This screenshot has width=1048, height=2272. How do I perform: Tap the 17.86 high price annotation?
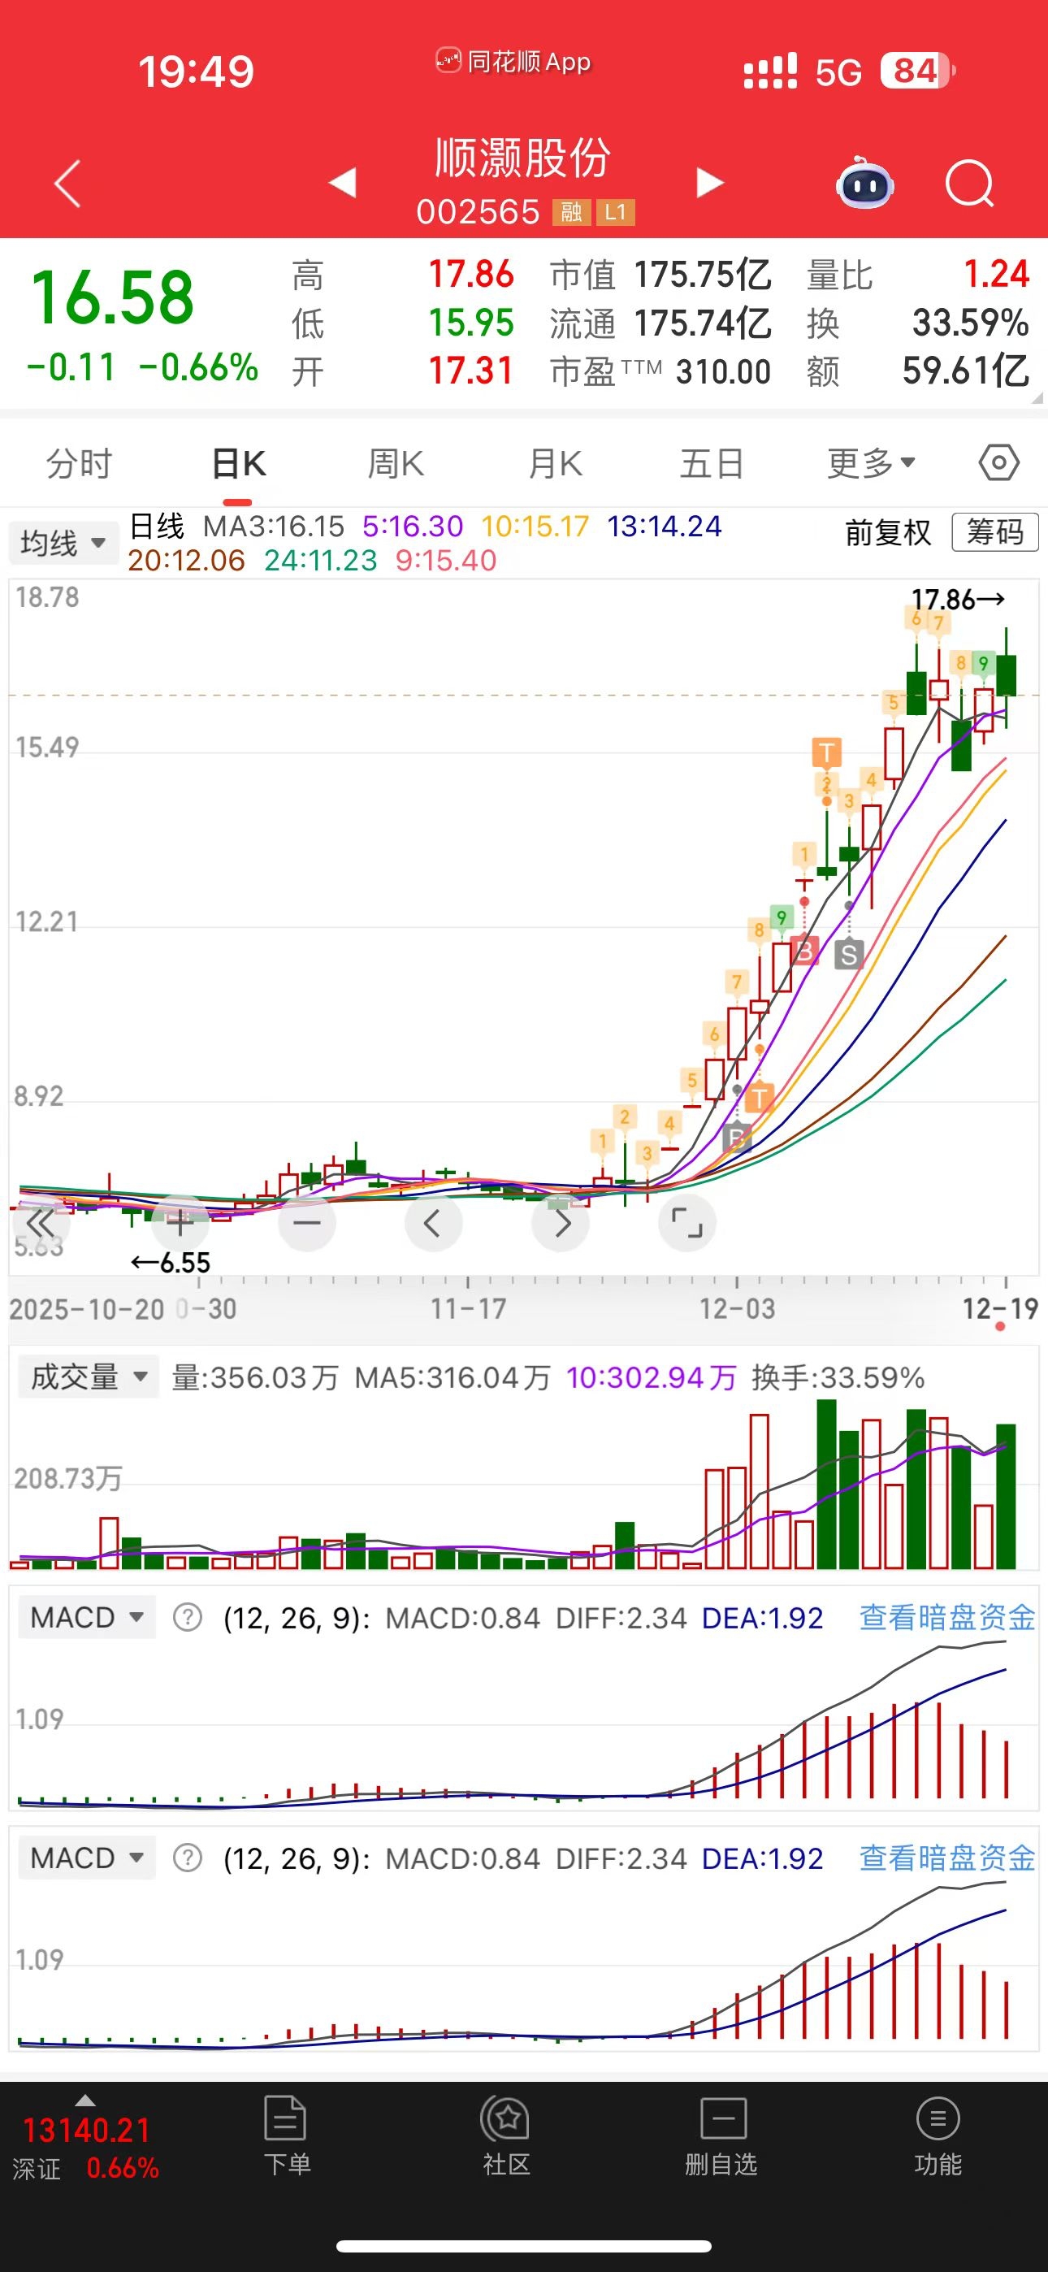[x=958, y=600]
